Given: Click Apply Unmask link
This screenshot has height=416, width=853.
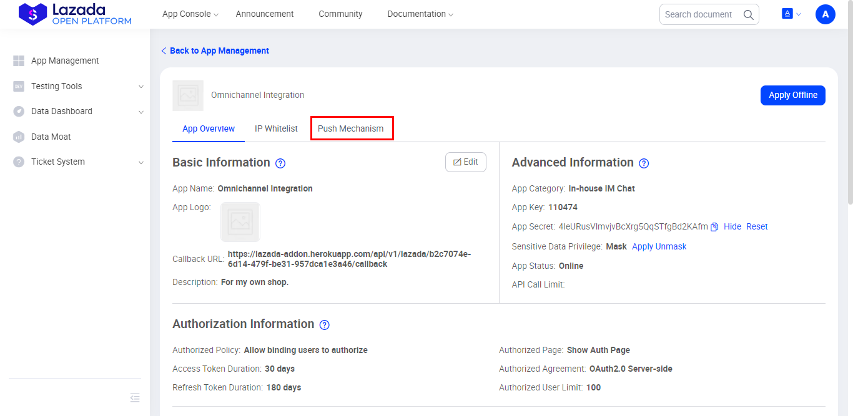Looking at the screenshot, I should click(x=659, y=246).
